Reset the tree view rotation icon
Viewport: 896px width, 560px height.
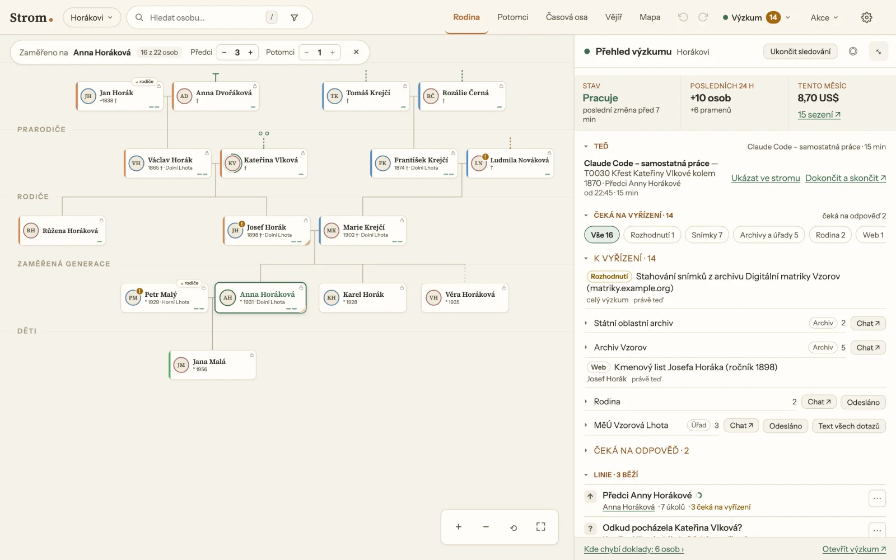[x=514, y=527]
